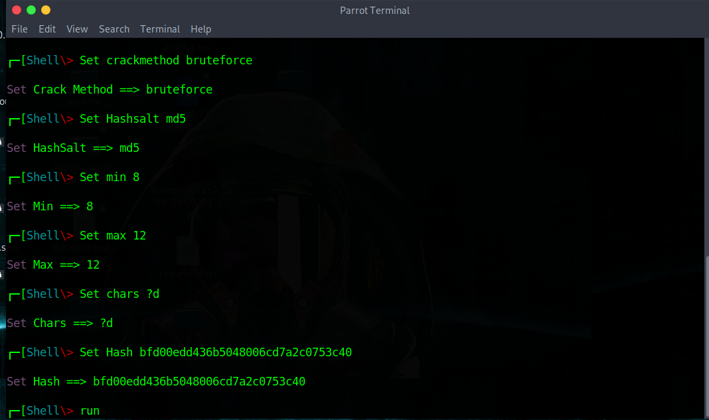
Task: Click the 'Set HashSalt ==> md5' output
Action: (x=73, y=148)
